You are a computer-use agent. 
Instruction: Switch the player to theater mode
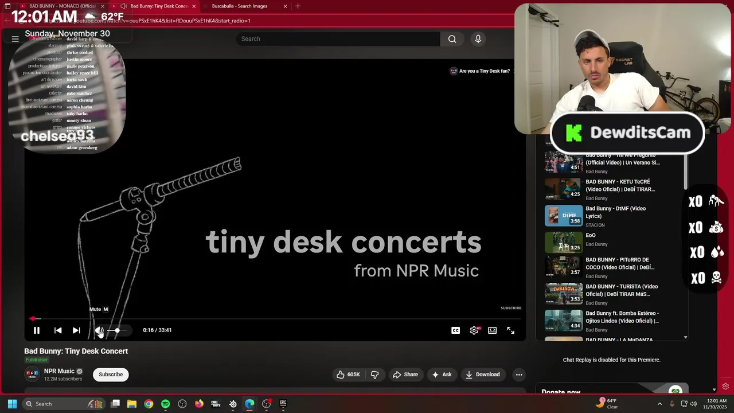(x=492, y=330)
